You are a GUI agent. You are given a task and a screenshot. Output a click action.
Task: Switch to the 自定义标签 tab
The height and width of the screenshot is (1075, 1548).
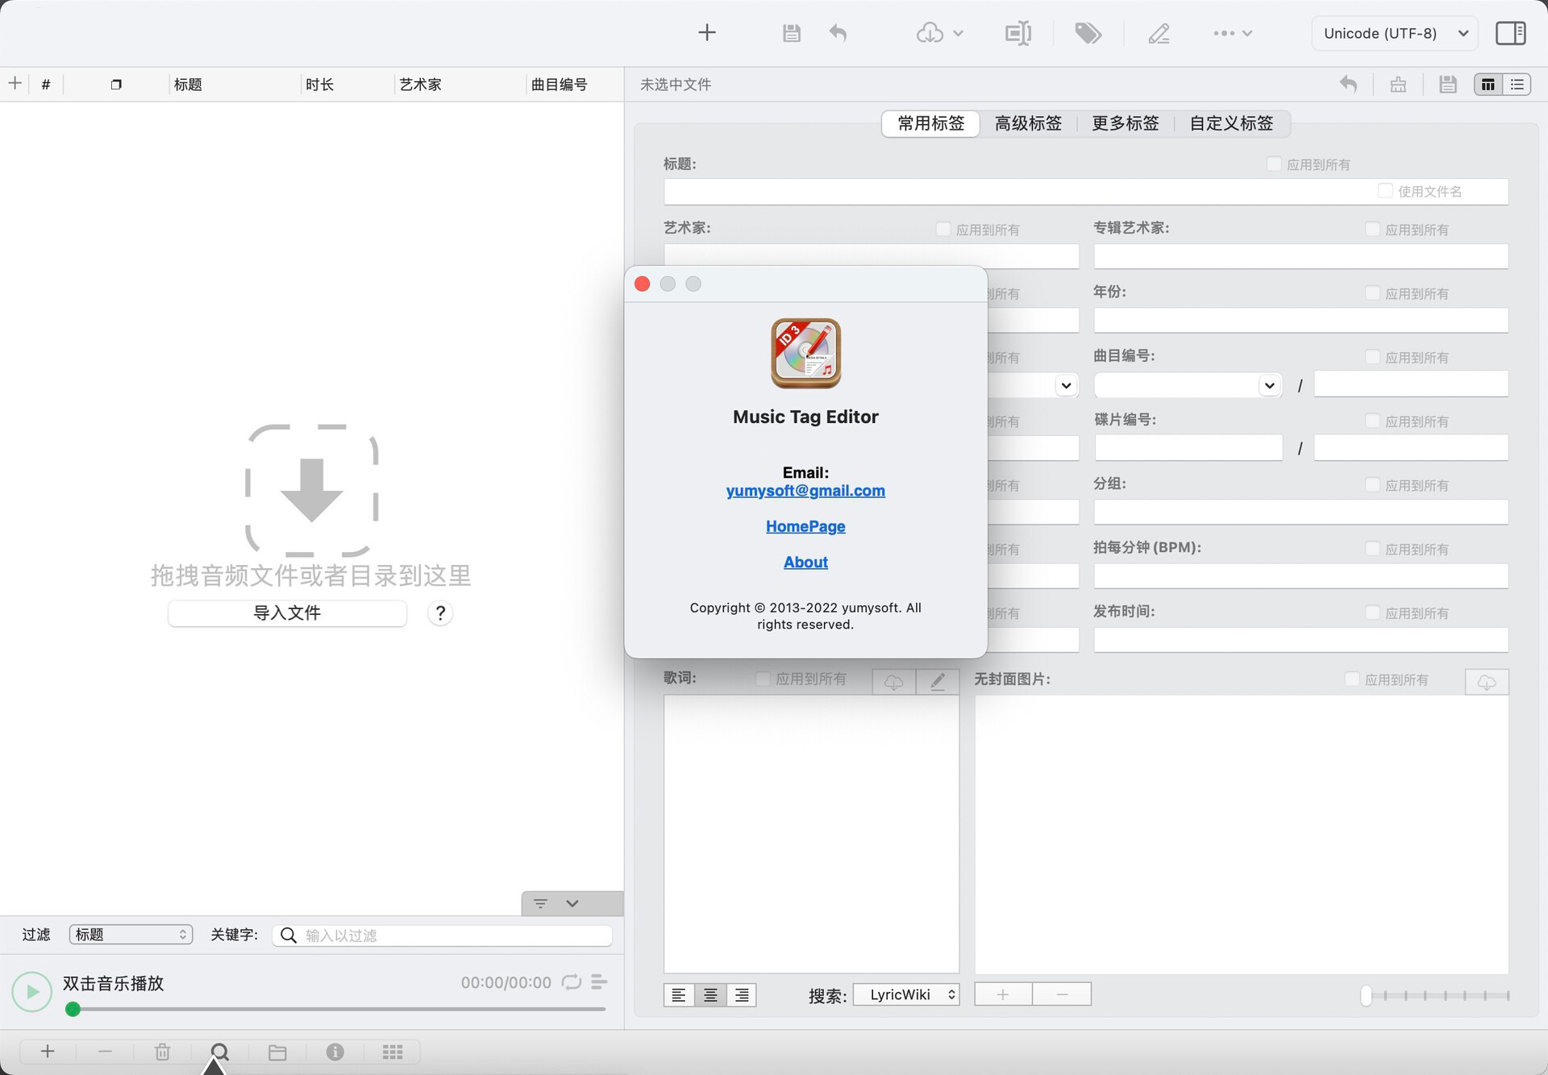pyautogui.click(x=1231, y=123)
